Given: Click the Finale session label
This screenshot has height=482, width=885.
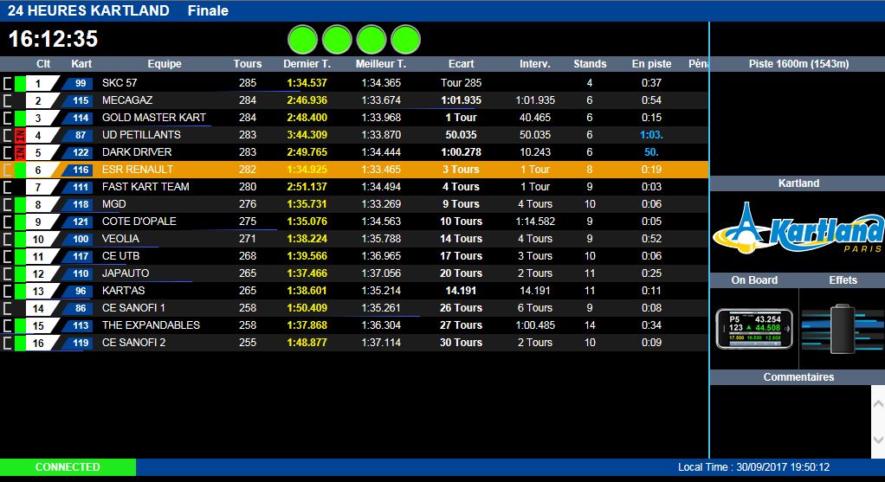Looking at the screenshot, I should pos(208,10).
